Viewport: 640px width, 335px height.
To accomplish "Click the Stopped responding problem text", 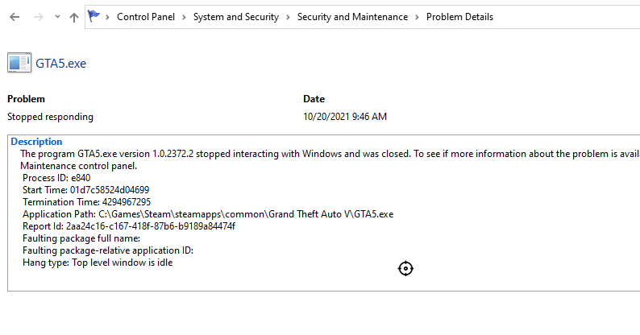I will tap(50, 117).
